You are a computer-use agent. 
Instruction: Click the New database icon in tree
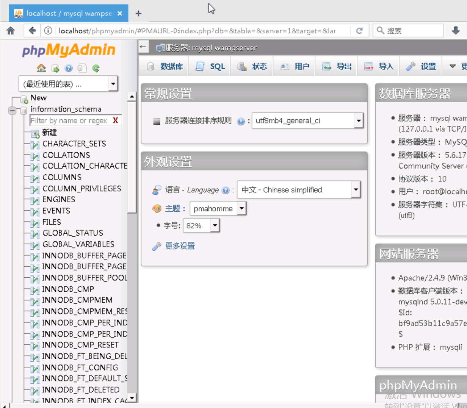(x=25, y=99)
